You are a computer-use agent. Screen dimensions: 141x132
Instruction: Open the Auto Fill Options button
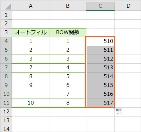point(118,112)
